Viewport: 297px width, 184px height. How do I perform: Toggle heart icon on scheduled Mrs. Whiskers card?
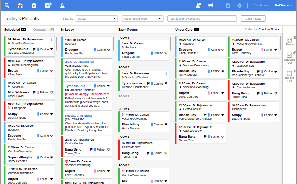pos(51,92)
